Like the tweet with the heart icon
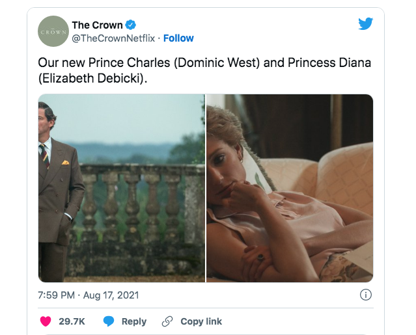 46,321
